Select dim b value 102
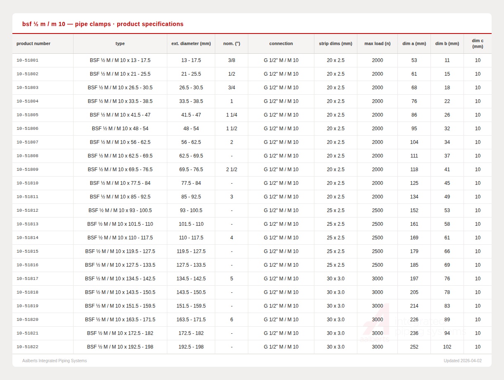The height and width of the screenshot is (380, 504). point(447,347)
